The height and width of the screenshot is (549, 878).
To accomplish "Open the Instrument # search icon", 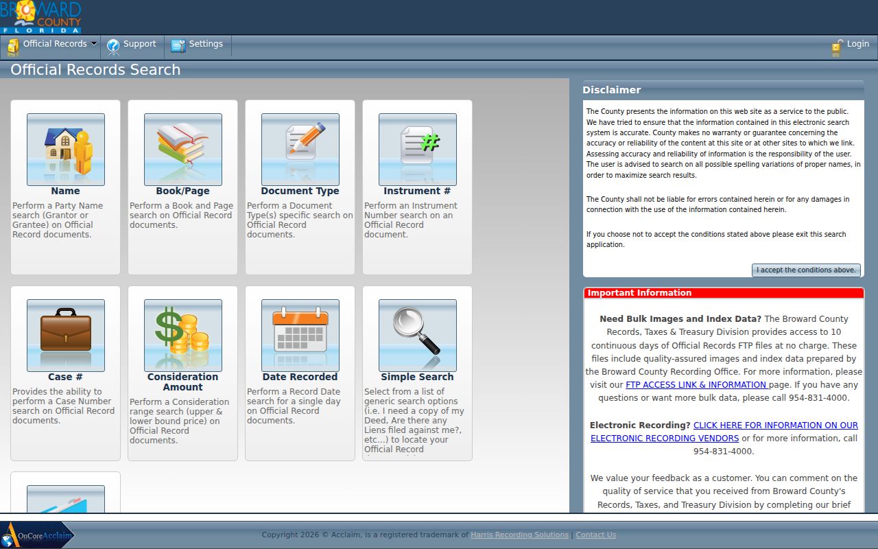I will (x=418, y=150).
